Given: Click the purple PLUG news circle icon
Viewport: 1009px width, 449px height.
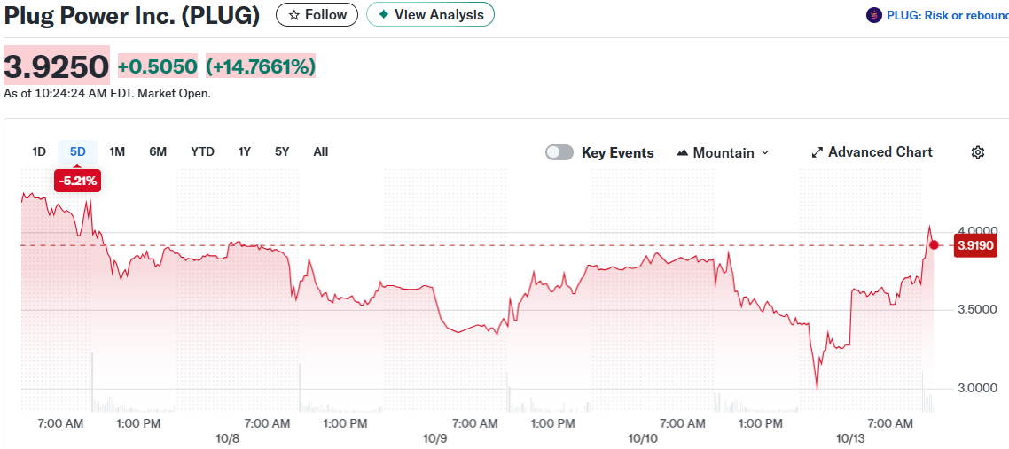Looking at the screenshot, I should point(873,15).
